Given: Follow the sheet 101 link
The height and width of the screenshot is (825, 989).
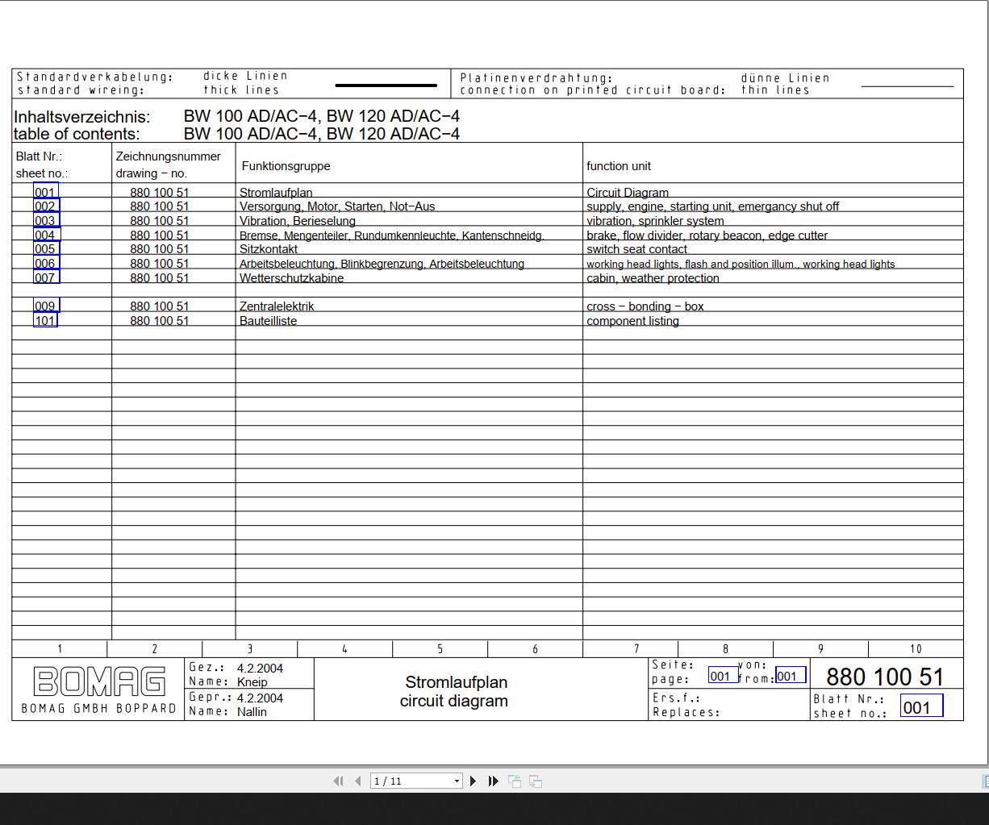Looking at the screenshot, I should pyautogui.click(x=45, y=320).
